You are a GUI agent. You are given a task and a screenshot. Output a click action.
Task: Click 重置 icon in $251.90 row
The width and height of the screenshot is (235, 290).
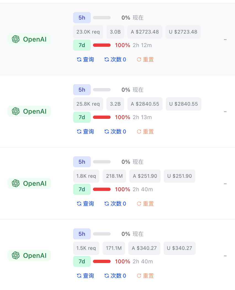pyautogui.click(x=139, y=204)
